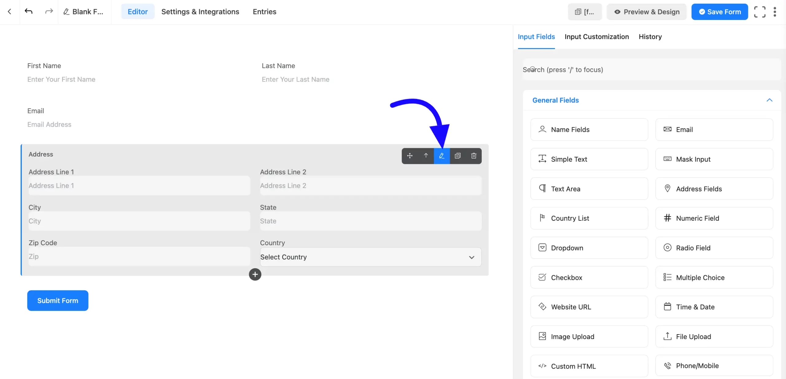Open the Select Country dropdown
The image size is (786, 379).
point(371,257)
